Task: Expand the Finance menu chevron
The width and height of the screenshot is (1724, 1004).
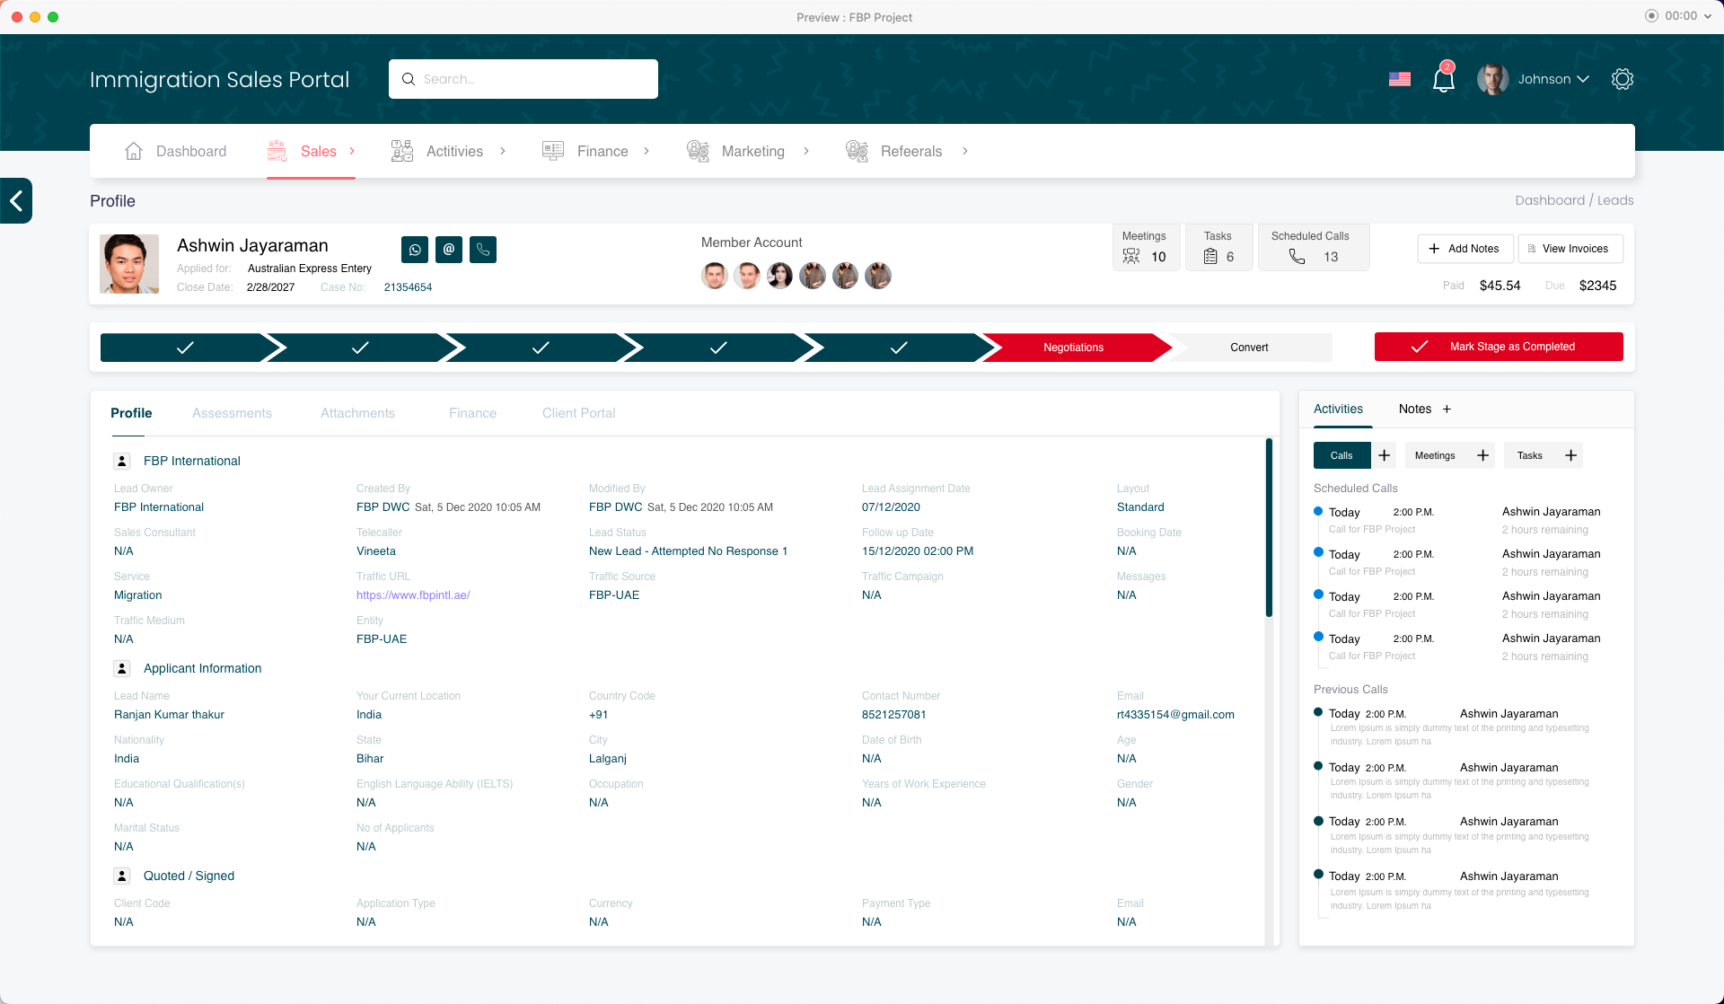Action: (x=646, y=151)
